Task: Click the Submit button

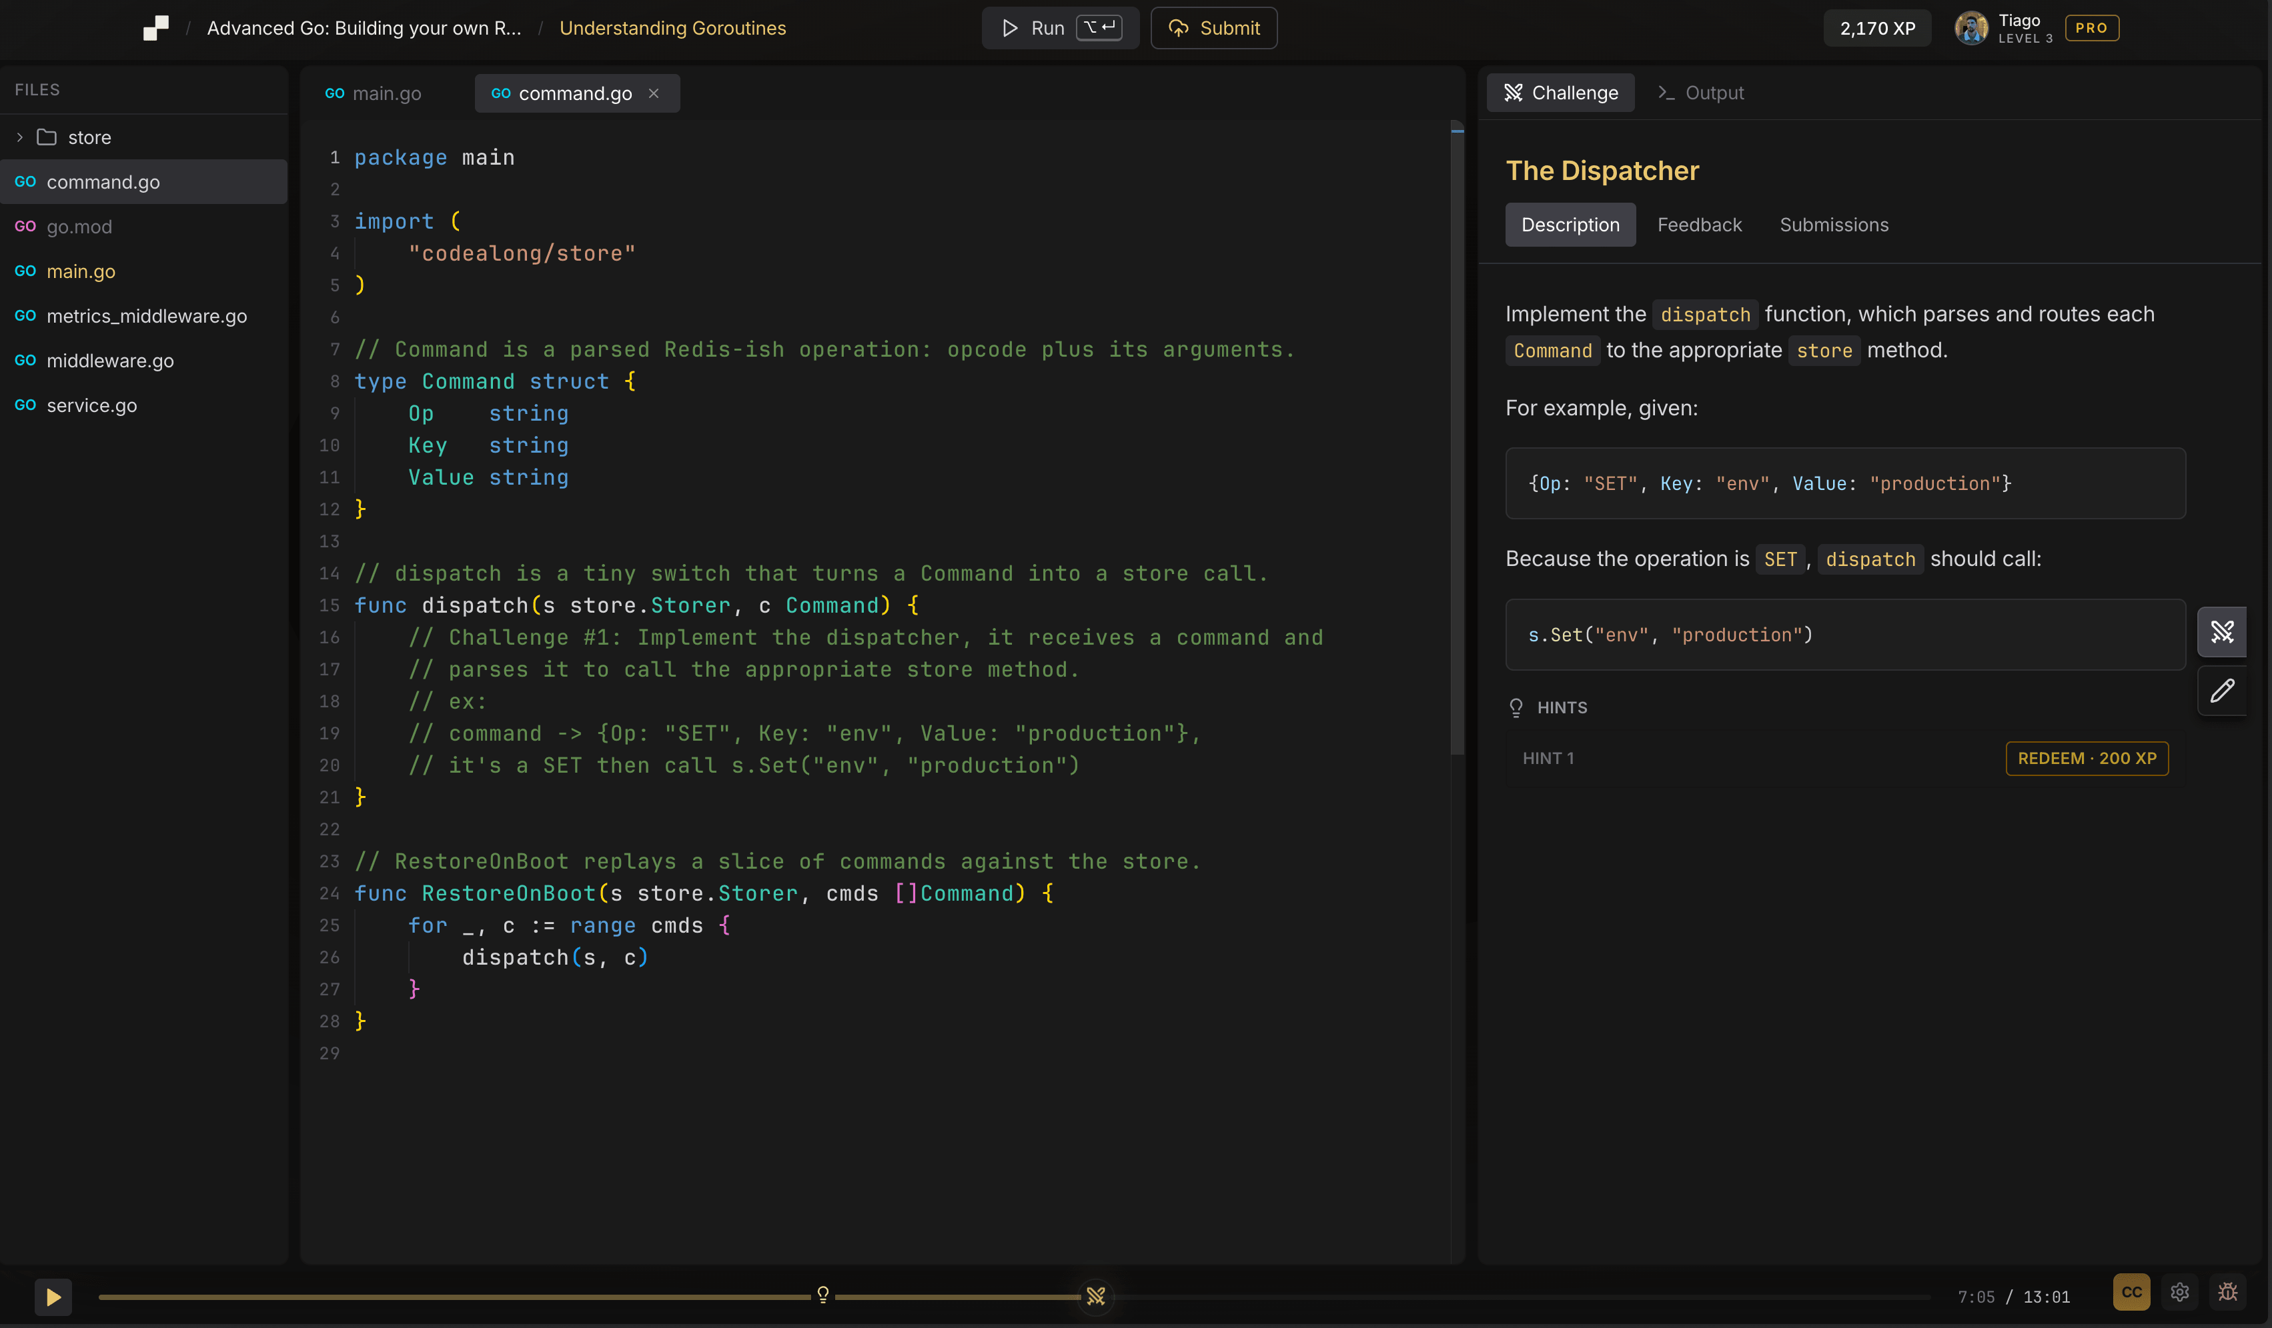Action: pyautogui.click(x=1213, y=28)
